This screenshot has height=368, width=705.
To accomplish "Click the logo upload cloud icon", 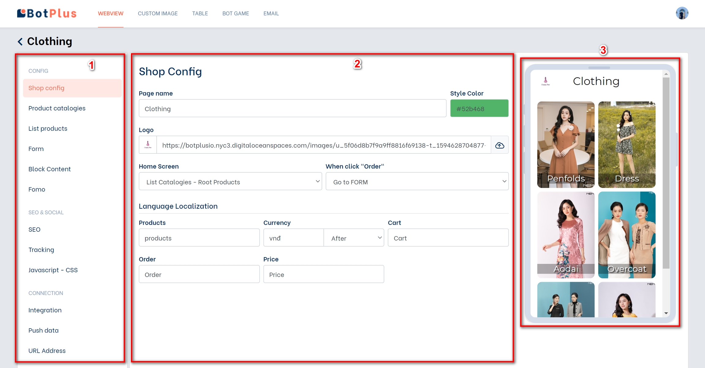I will click(x=500, y=145).
